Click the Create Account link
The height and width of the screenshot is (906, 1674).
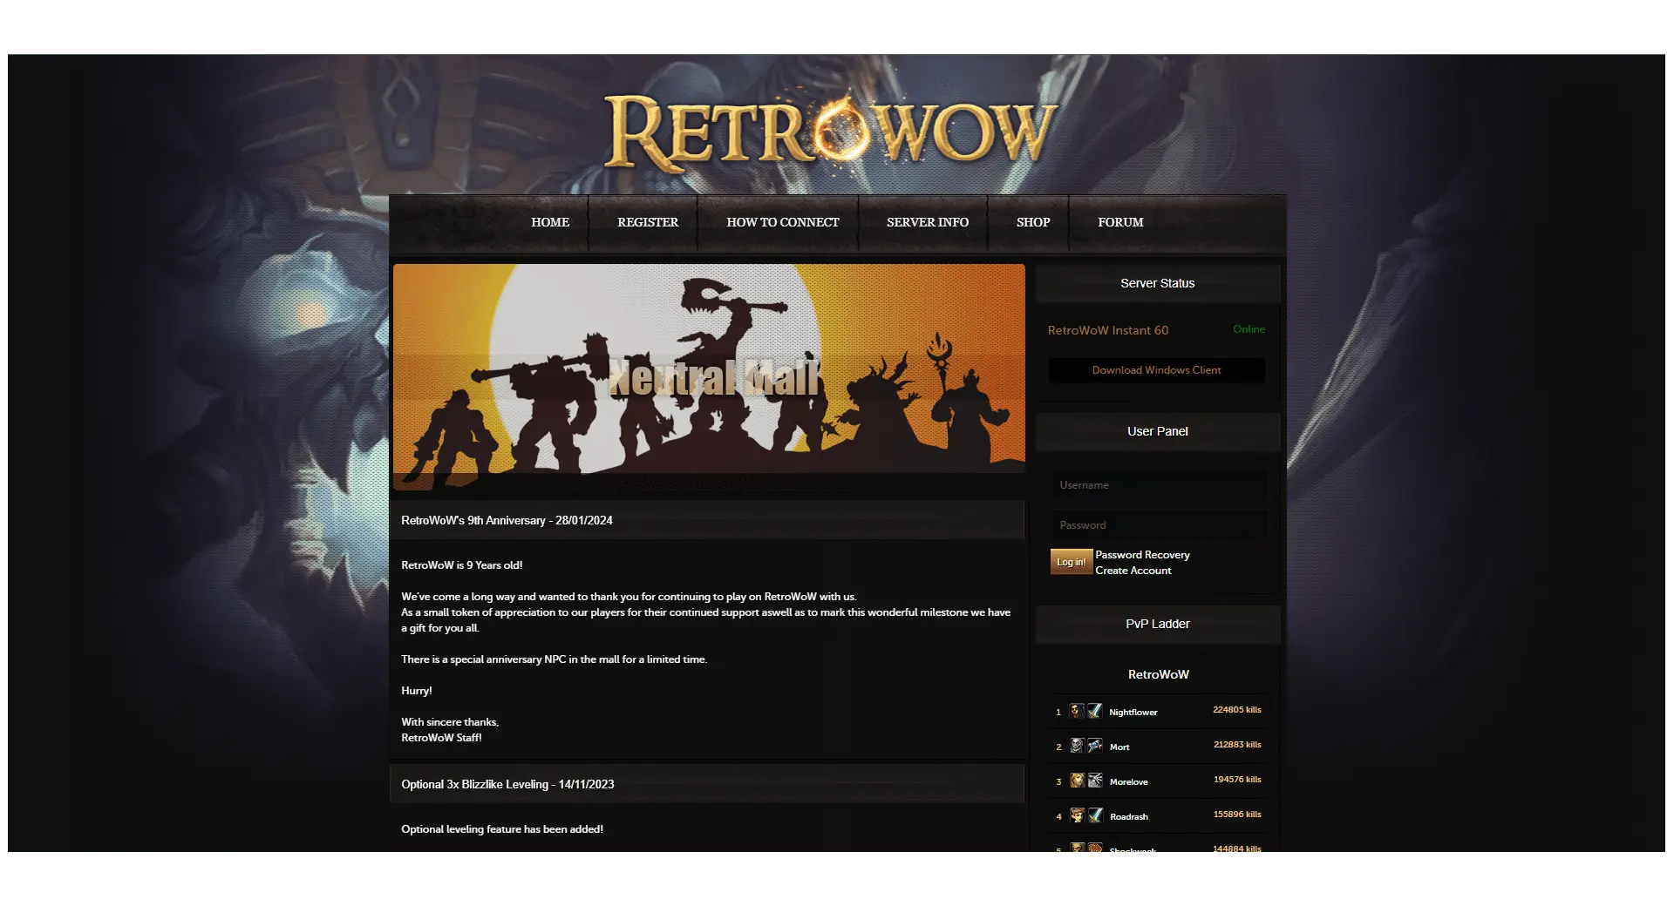(x=1133, y=571)
